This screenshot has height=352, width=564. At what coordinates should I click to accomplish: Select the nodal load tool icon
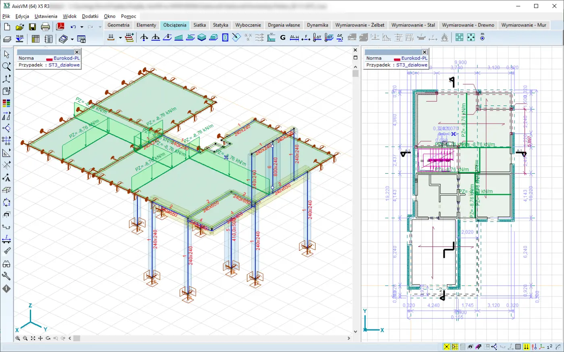tap(144, 38)
